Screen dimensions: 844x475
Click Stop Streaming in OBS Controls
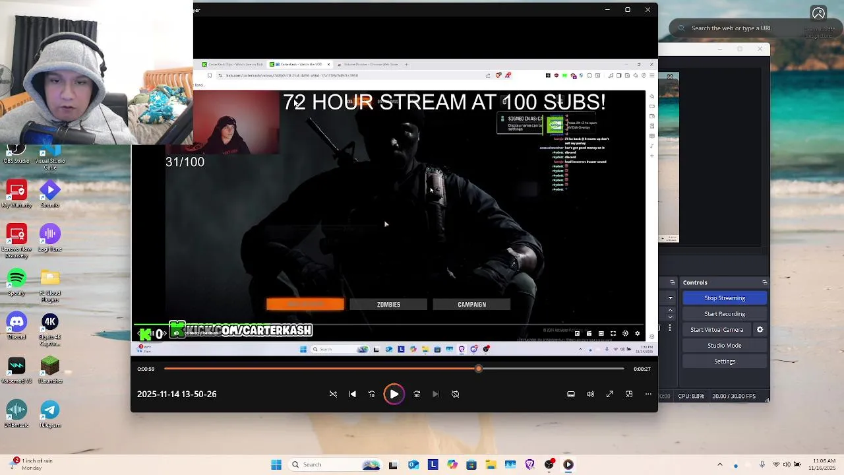(725, 298)
